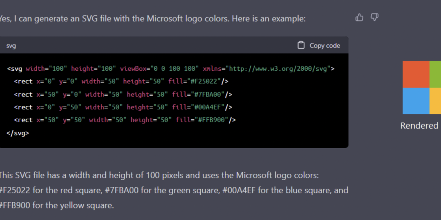Click "#FFB900 for the yellow square" description text
Image resolution: width=441 pixels, height=220 pixels.
point(57,205)
